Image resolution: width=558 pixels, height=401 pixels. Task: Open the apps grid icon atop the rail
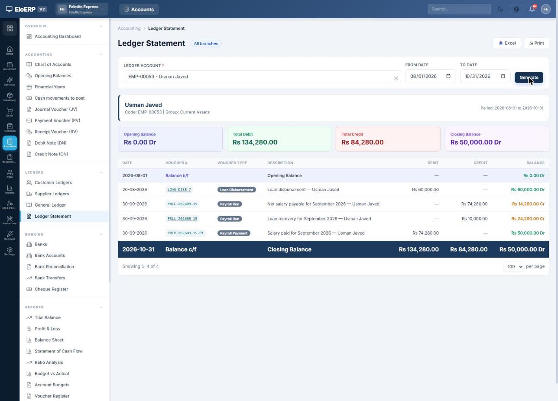pos(10,29)
